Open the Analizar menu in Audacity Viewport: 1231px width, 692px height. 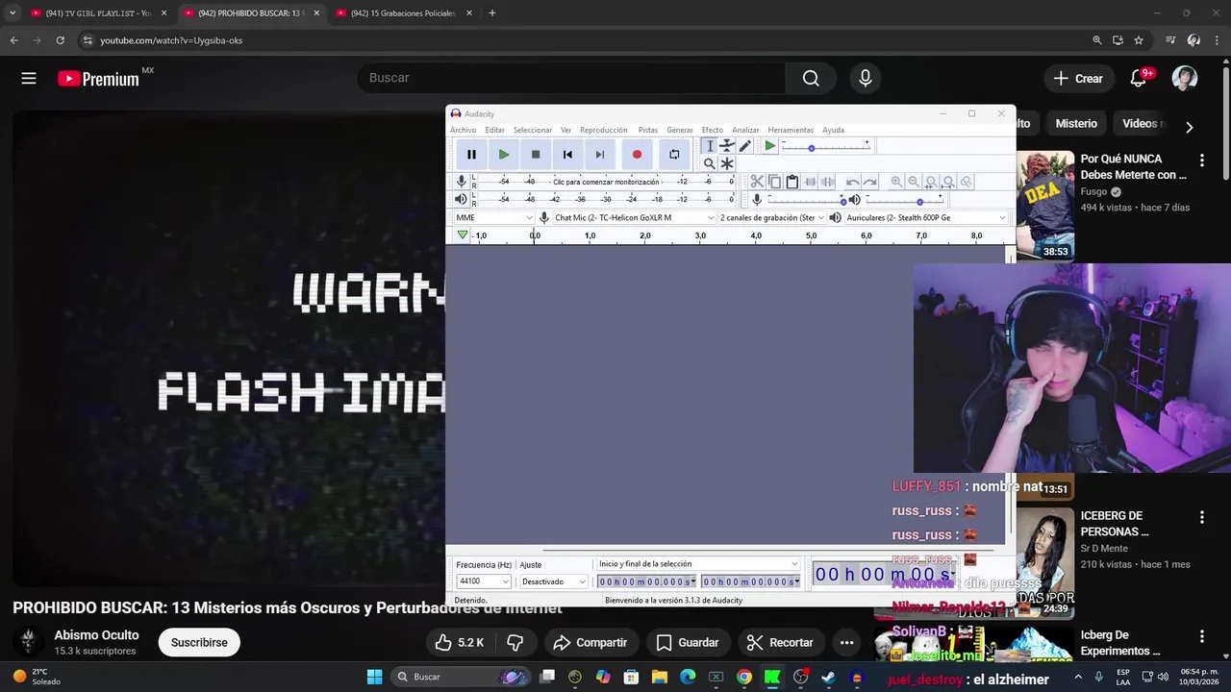coord(745,130)
